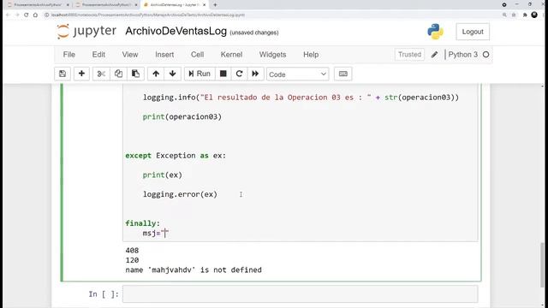Paste cells below icon
Image resolution: width=548 pixels, height=308 pixels.
coord(135,74)
